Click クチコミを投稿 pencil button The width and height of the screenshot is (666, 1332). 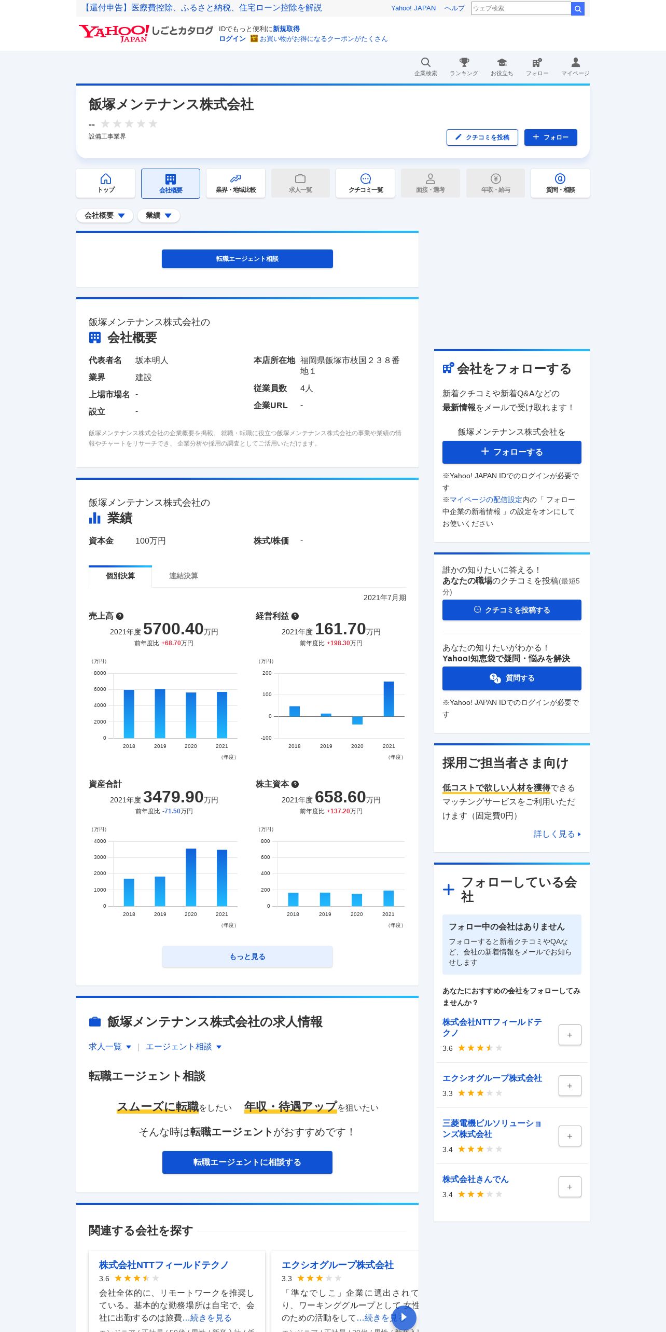[482, 137]
